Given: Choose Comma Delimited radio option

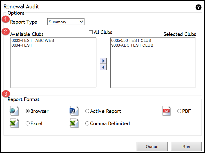Looking at the screenshot, I should coord(87,124).
